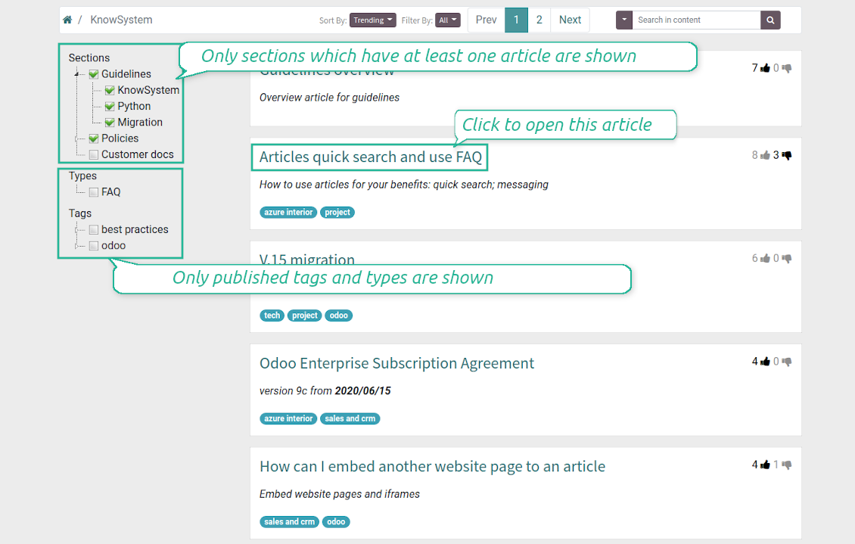Uncheck the KnowSystem section checkbox

(x=110, y=91)
